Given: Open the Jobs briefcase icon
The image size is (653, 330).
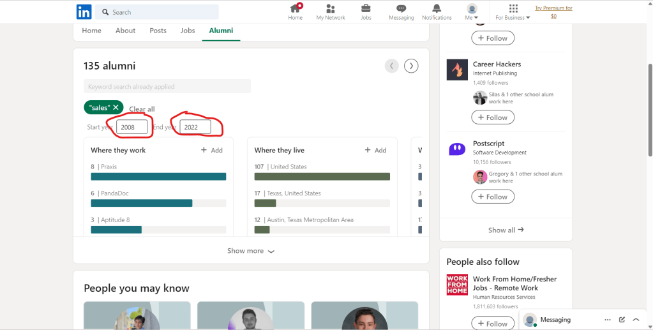Looking at the screenshot, I should (366, 9).
